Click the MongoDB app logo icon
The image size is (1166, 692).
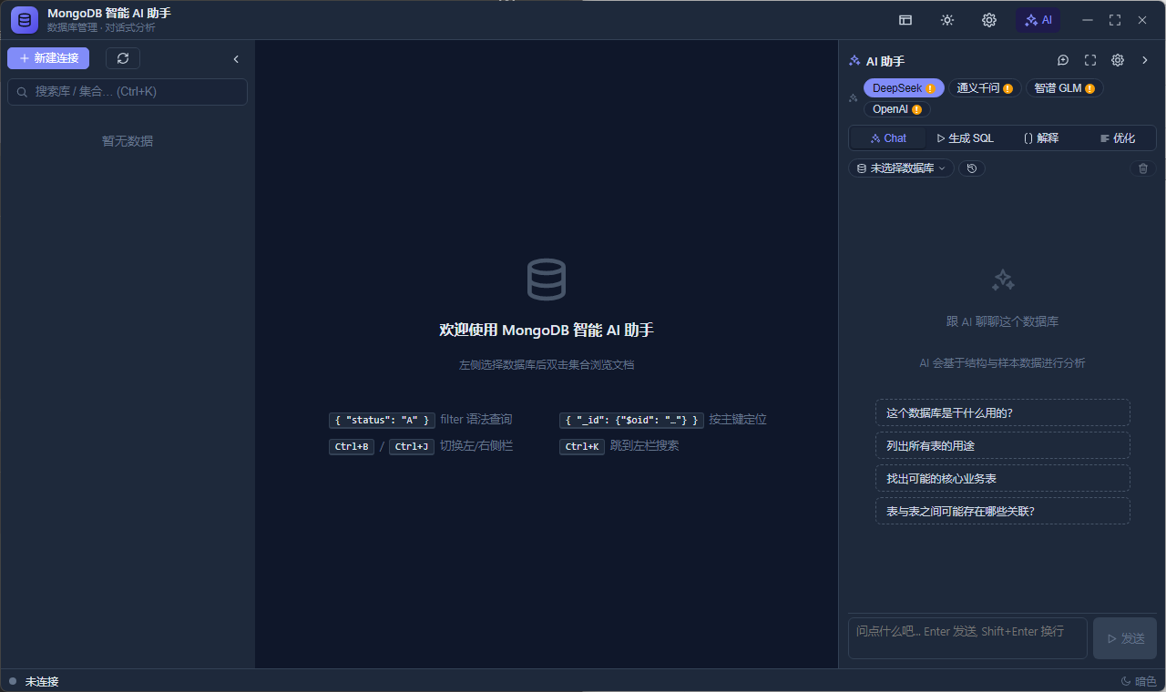click(25, 20)
